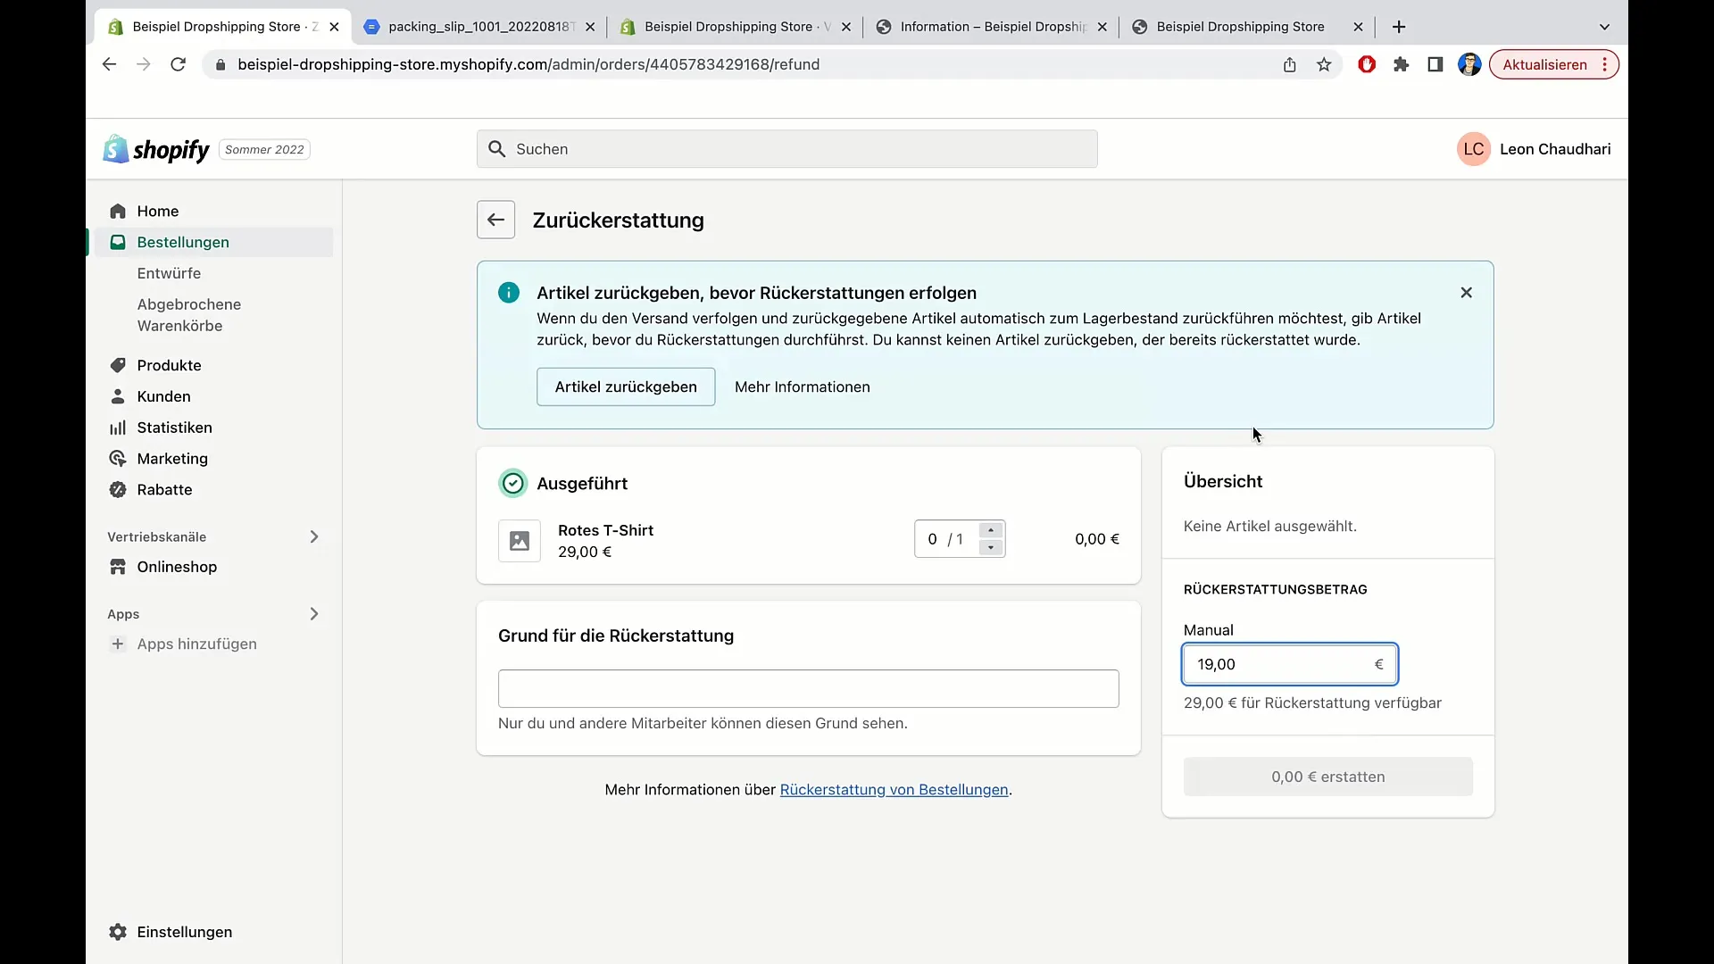The width and height of the screenshot is (1714, 964).
Task: Open Home in the sidebar
Action: pyautogui.click(x=158, y=211)
